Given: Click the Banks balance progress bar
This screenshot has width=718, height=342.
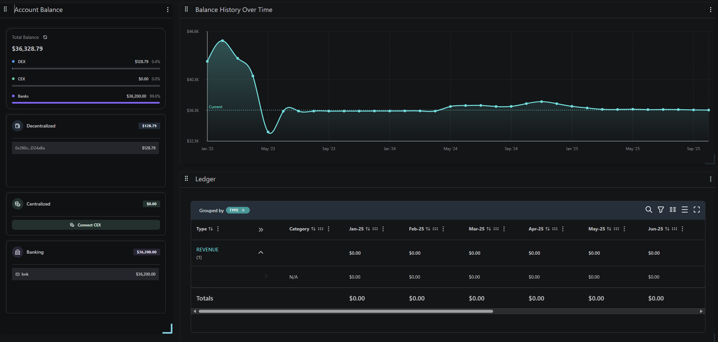Looking at the screenshot, I should click(86, 103).
